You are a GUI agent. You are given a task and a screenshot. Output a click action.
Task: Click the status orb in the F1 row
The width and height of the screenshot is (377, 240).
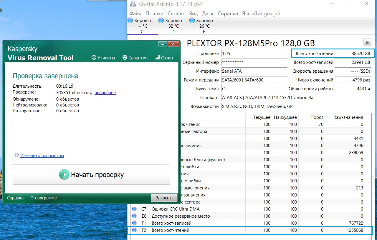pos(135,223)
